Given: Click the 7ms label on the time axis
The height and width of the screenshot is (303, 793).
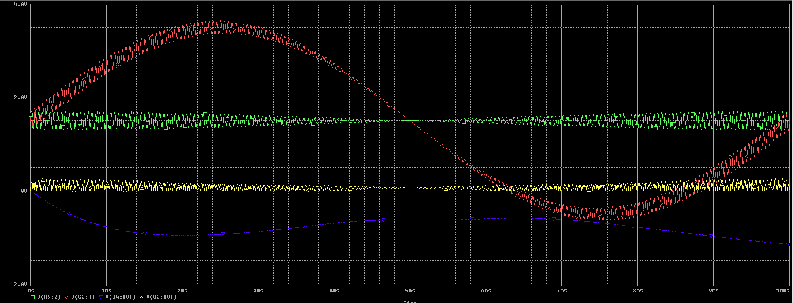Looking at the screenshot, I should pyautogui.click(x=561, y=290).
